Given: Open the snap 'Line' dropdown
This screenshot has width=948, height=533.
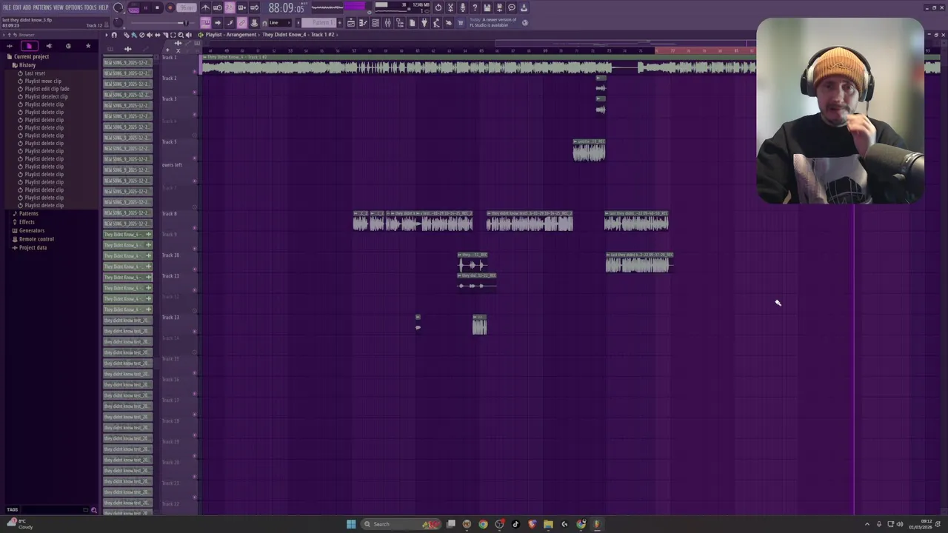Looking at the screenshot, I should pos(280,23).
